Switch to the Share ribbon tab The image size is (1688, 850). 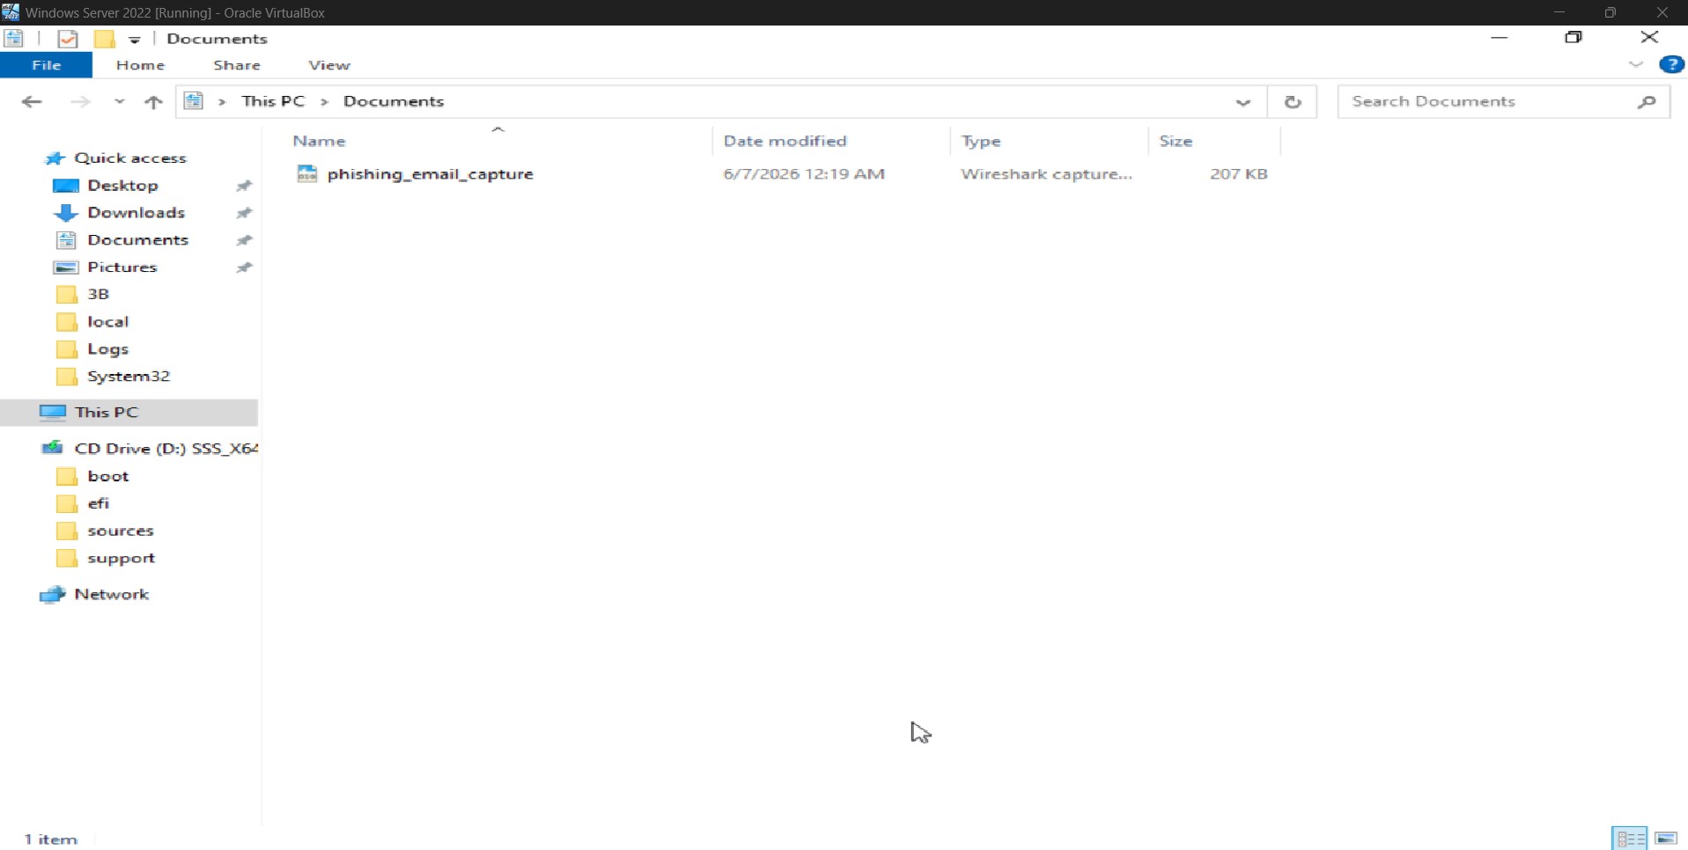click(237, 65)
